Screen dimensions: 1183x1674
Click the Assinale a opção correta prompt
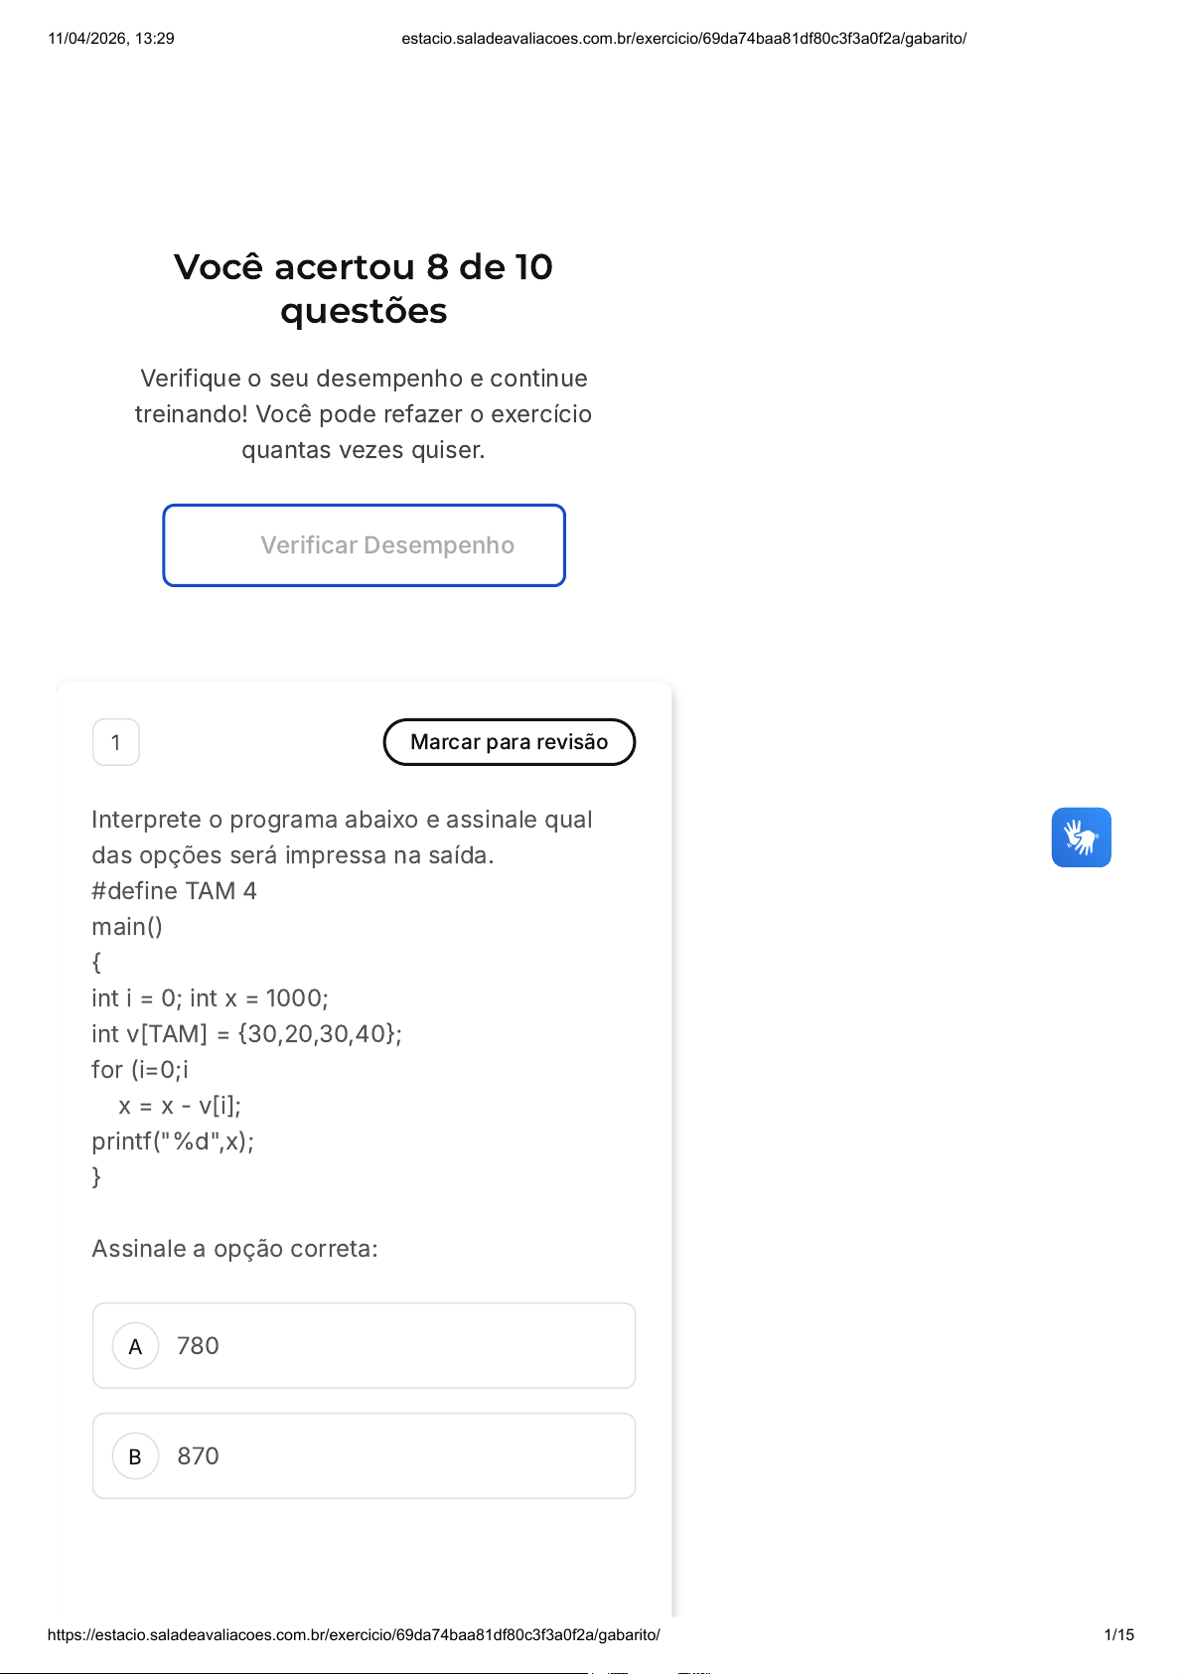point(234,1249)
